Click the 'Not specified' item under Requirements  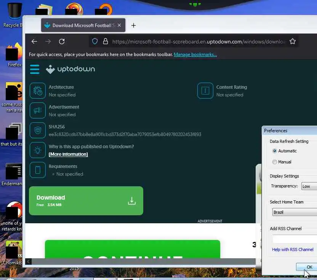click(x=70, y=174)
